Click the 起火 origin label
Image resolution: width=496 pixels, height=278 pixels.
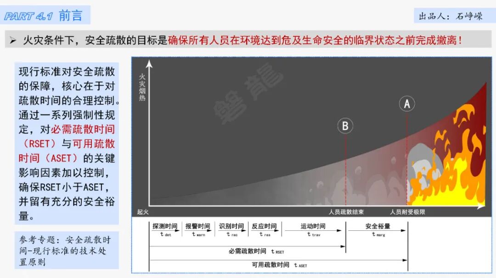[143, 211]
